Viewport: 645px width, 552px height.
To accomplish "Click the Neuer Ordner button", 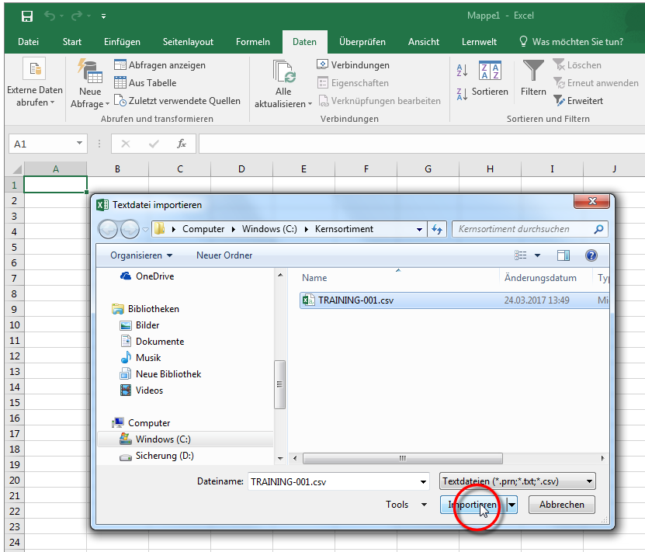I will tap(224, 255).
